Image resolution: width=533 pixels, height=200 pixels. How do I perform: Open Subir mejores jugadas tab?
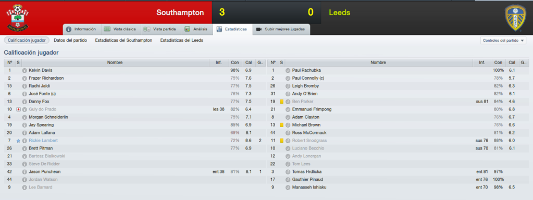click(x=281, y=29)
